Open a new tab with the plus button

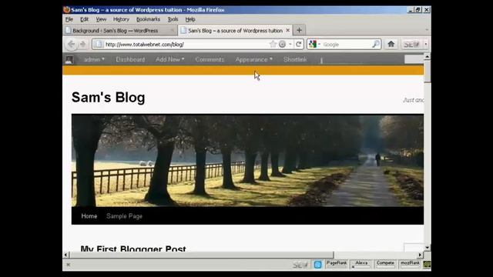[299, 30]
